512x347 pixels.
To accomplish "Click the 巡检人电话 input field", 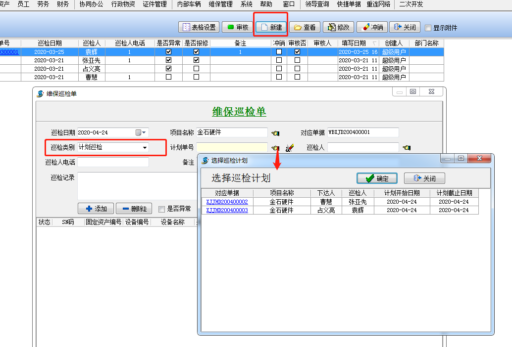I will pyautogui.click(x=113, y=162).
